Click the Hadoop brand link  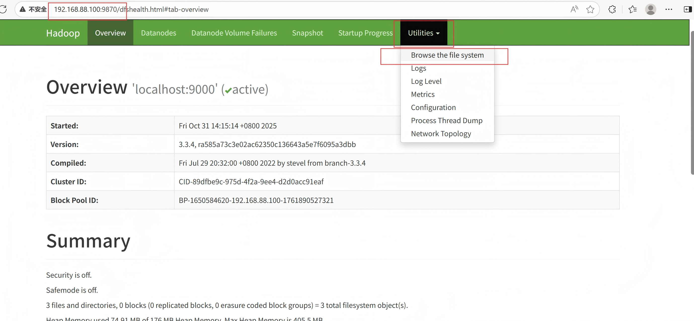pos(63,33)
